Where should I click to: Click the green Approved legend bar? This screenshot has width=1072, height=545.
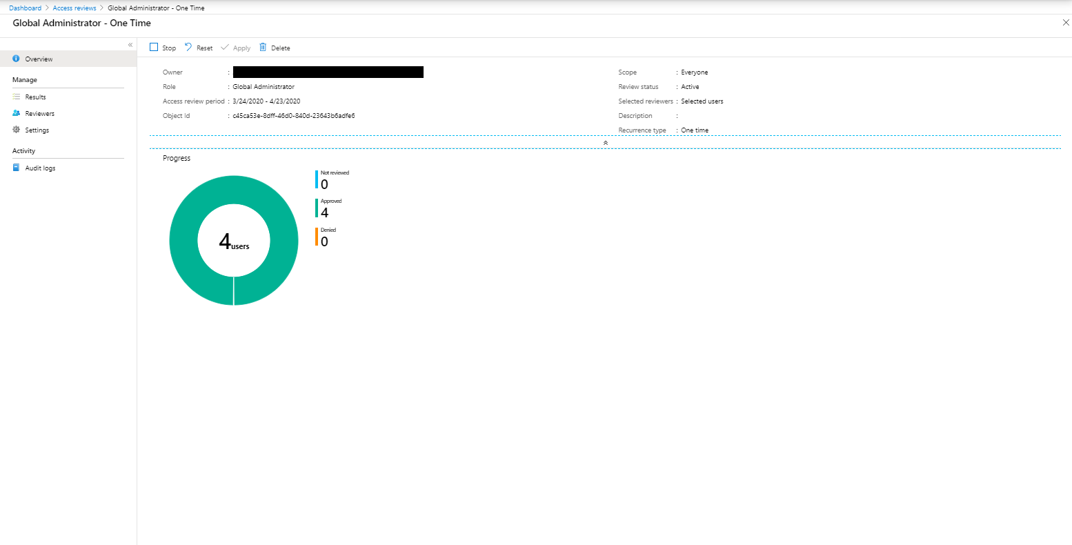tap(317, 208)
